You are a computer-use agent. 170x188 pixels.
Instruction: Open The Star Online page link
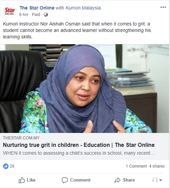pyautogui.click(x=37, y=8)
